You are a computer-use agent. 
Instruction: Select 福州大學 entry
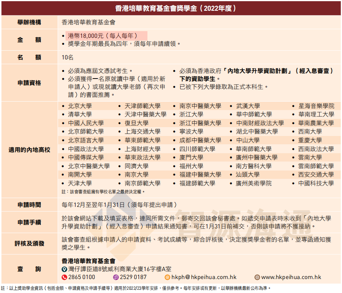(x=191, y=166)
